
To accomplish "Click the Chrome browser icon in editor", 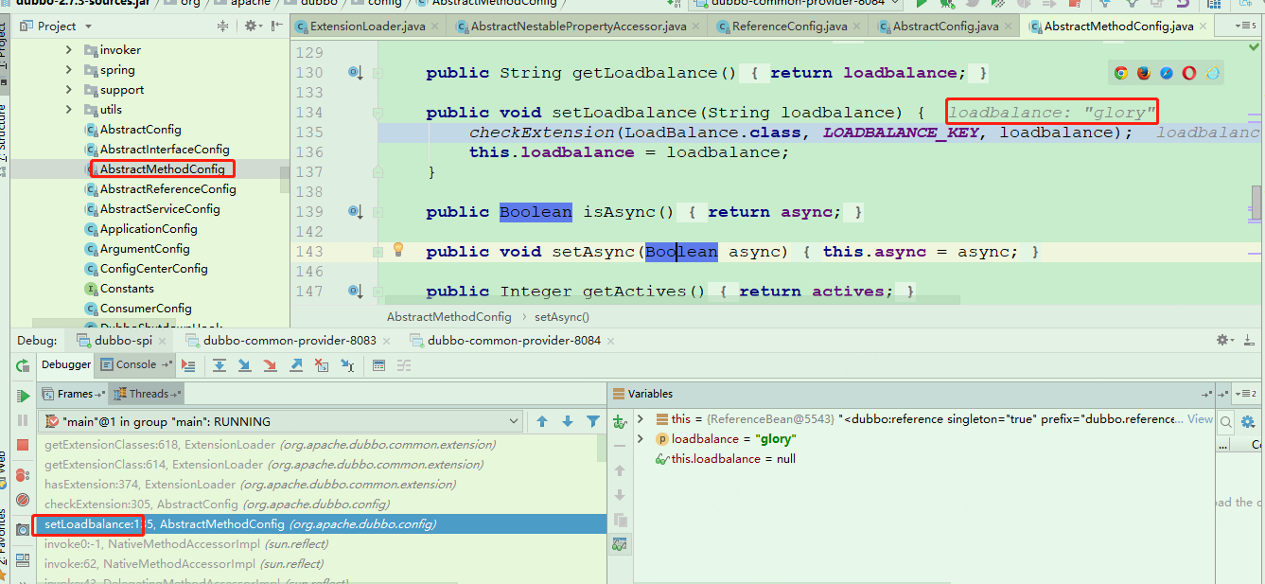I will (1121, 73).
